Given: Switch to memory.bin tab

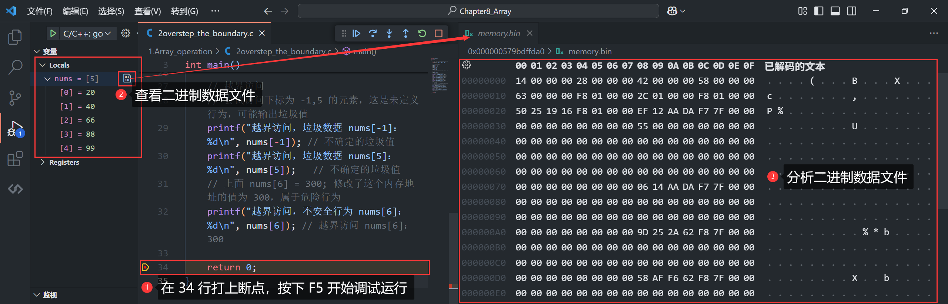Looking at the screenshot, I should (499, 34).
